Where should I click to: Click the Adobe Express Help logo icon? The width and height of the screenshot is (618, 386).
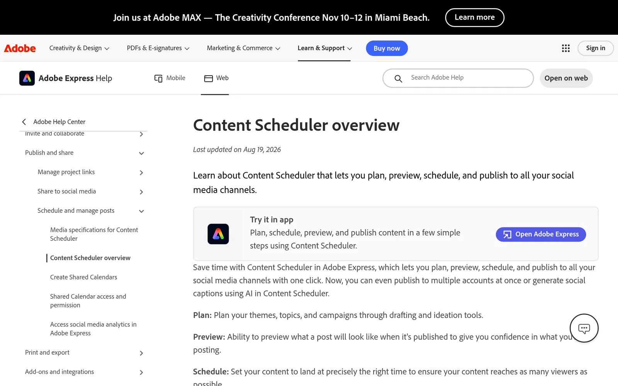pos(27,78)
